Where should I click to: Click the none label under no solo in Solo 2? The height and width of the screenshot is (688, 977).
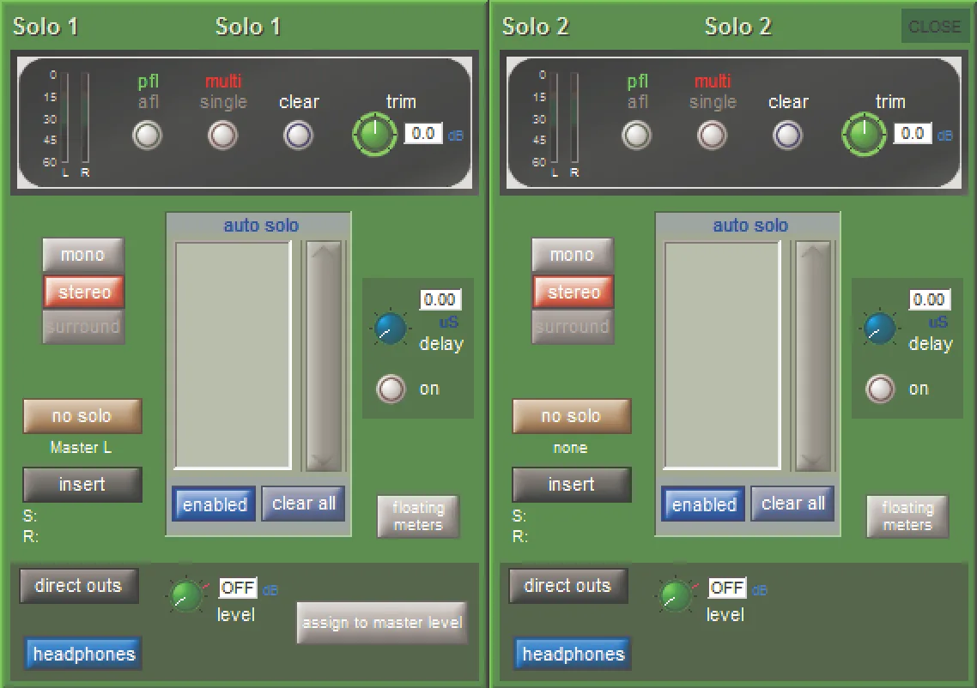click(571, 448)
